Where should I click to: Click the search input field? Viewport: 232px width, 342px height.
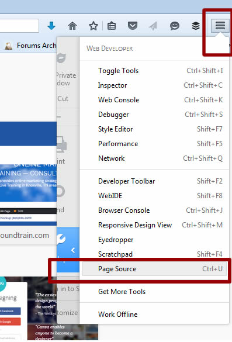(19, 26)
